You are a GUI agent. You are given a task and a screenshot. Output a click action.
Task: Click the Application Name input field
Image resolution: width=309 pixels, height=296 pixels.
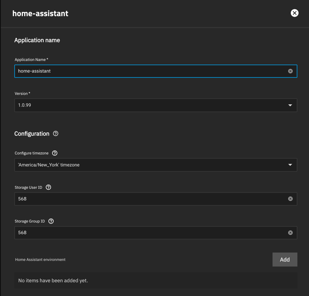tap(156, 71)
